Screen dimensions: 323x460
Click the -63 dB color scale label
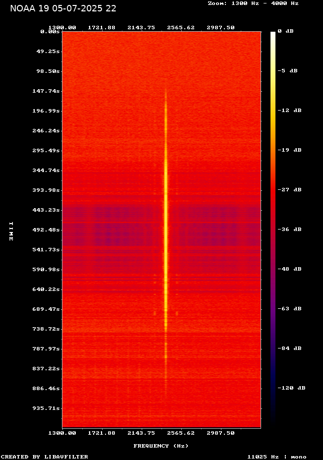click(x=289, y=309)
